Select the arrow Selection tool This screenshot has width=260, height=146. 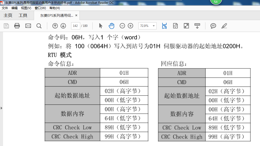click(x=101, y=26)
